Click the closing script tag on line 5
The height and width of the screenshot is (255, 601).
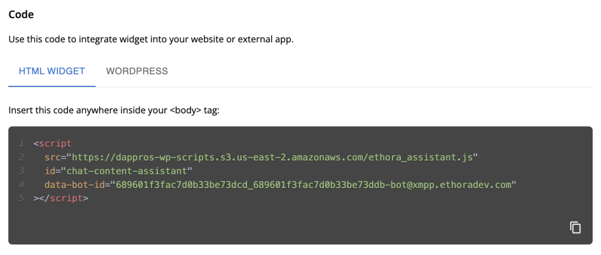61,199
